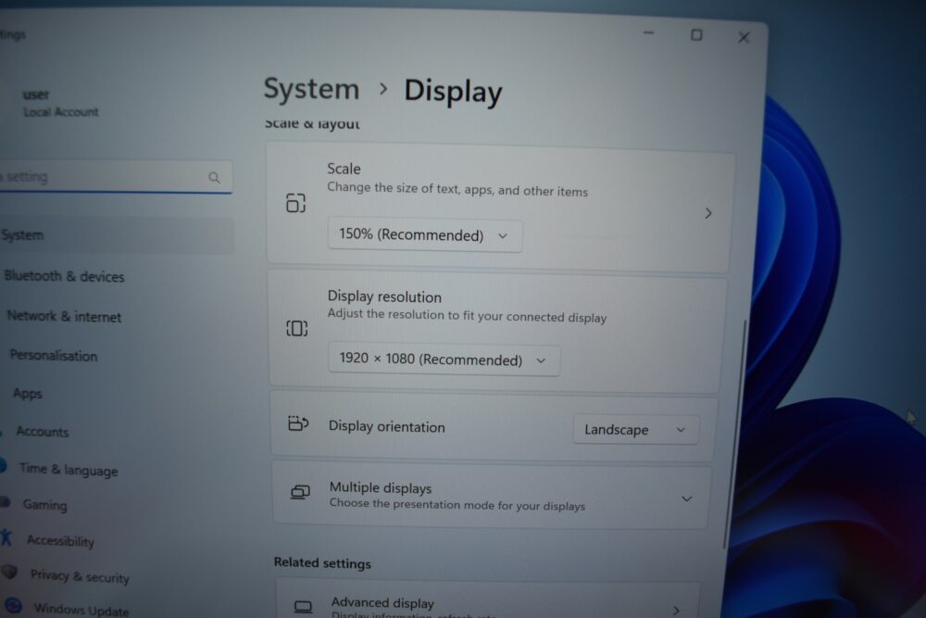Click the Windows Update circular arrows icon
This screenshot has height=618, width=926.
click(13, 605)
